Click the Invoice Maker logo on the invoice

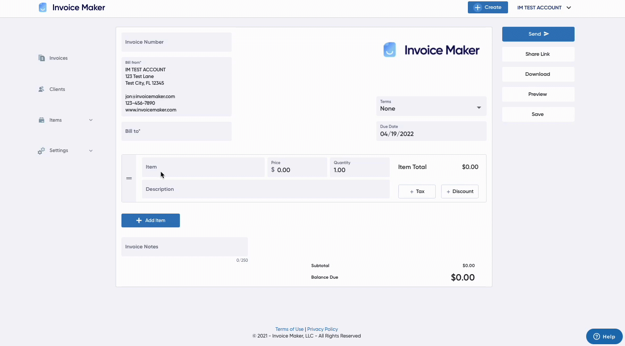click(431, 49)
